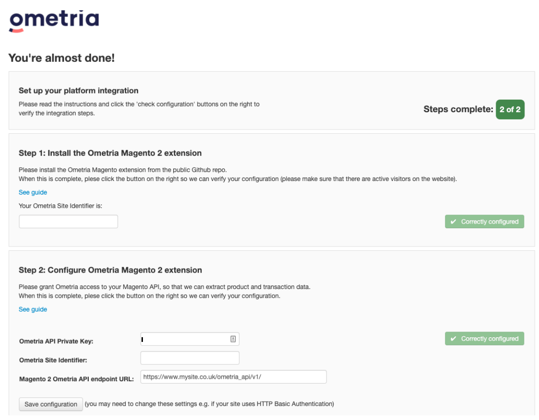Viewport: 539px width, 420px height.
Task: Open the See guide link under Step 1
Action: coord(33,192)
